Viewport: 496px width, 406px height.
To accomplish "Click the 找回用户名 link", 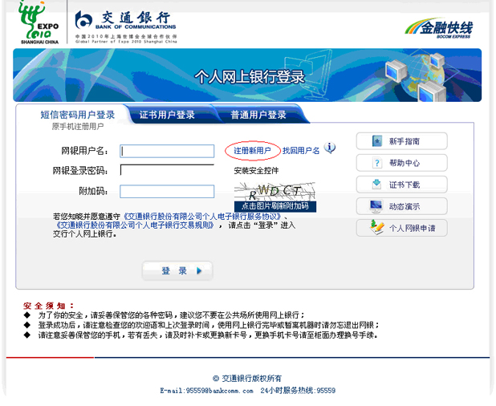I will pyautogui.click(x=301, y=151).
